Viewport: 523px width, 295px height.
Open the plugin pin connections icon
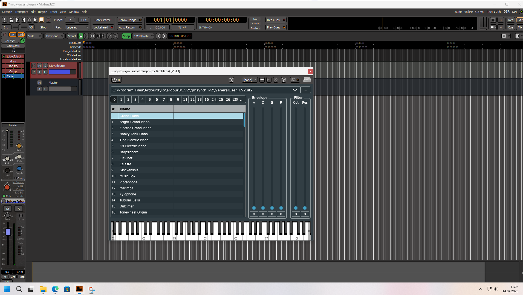pyautogui.click(x=231, y=80)
